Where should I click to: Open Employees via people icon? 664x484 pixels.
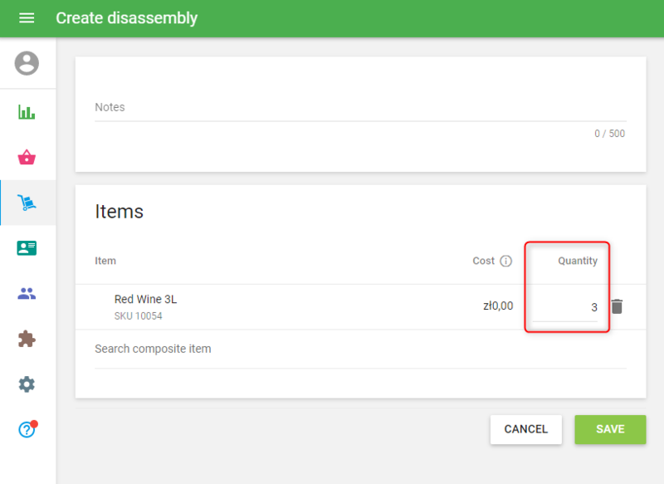[27, 293]
